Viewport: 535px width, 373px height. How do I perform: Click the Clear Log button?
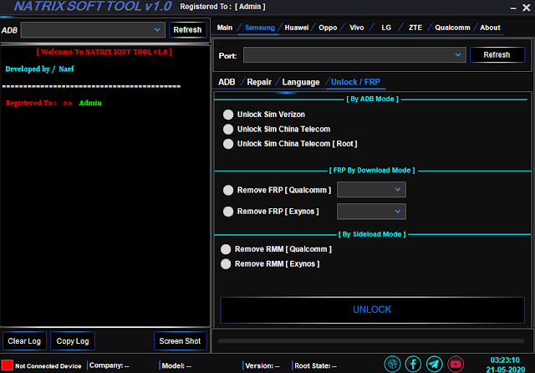pyautogui.click(x=24, y=341)
